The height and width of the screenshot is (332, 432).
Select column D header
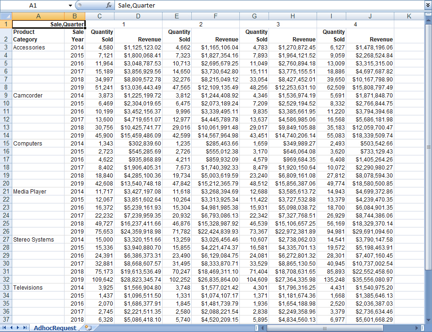[138, 16]
